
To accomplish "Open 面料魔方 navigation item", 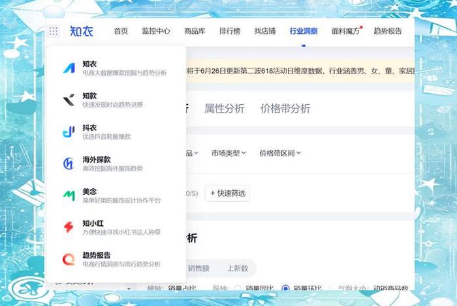I will coord(345,31).
